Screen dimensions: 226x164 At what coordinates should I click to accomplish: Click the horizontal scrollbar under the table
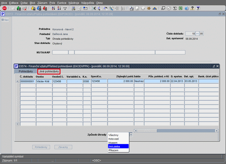(175, 131)
